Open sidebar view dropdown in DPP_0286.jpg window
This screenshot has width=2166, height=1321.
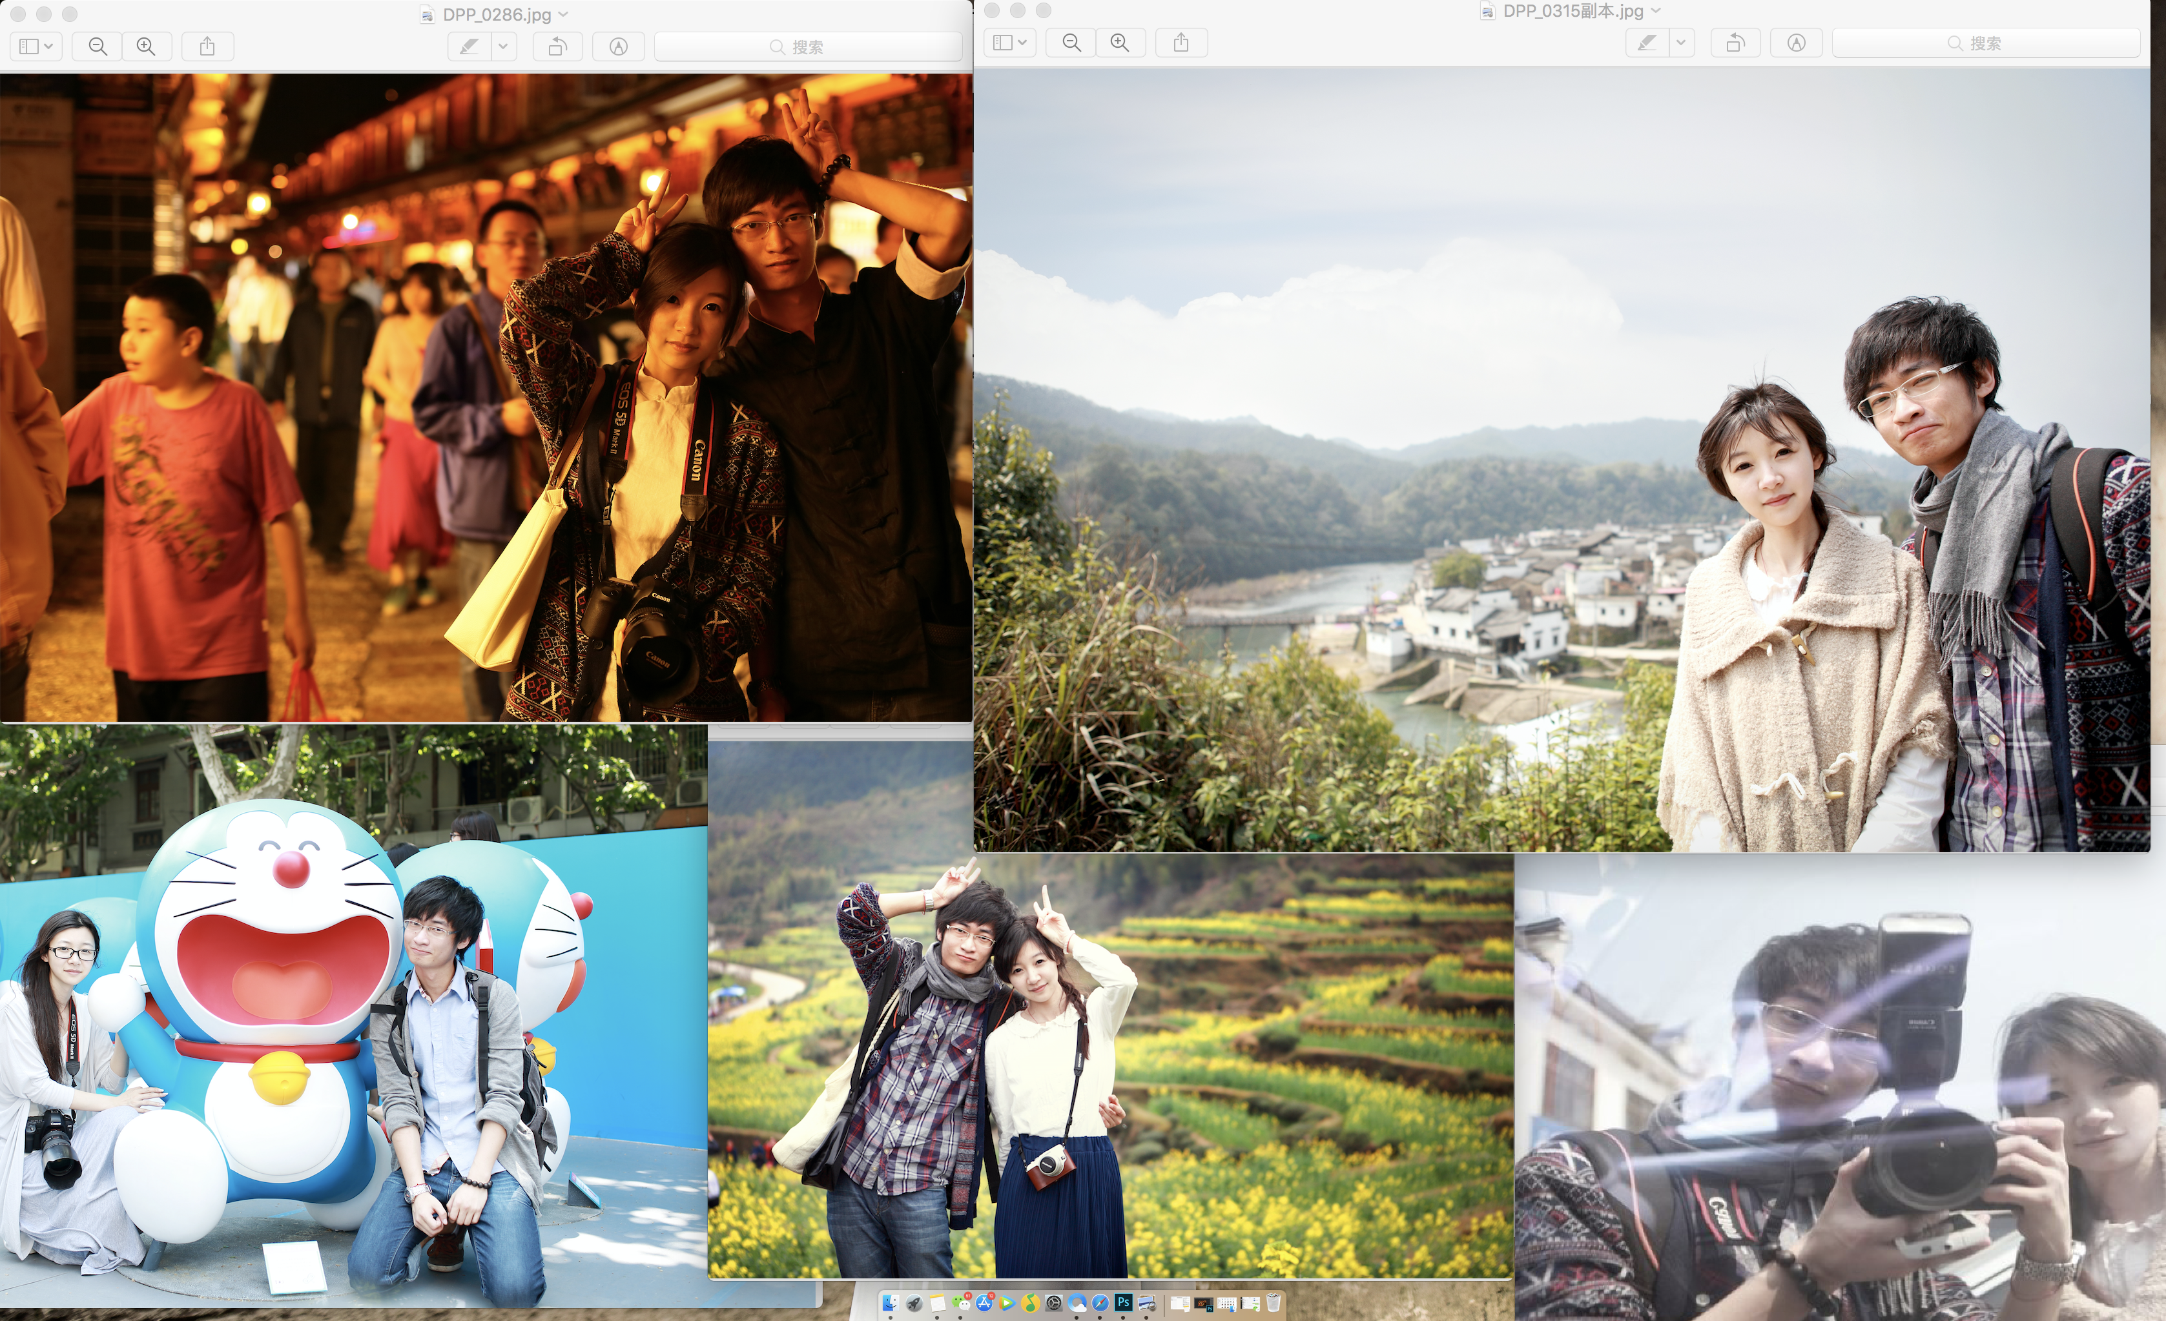coord(36,46)
